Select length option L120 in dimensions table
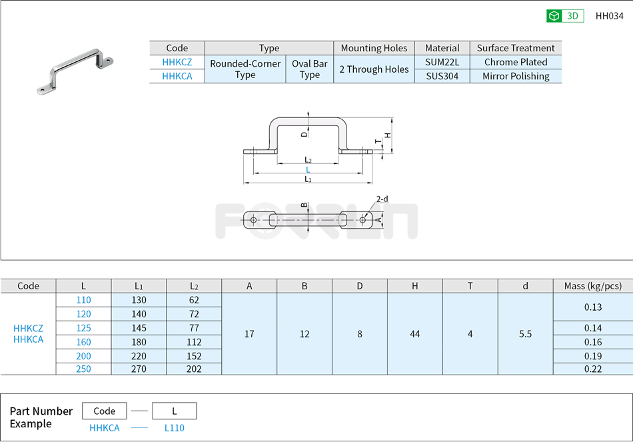 84,314
